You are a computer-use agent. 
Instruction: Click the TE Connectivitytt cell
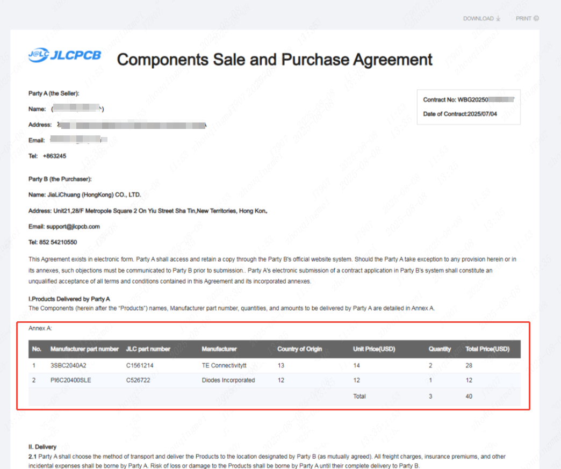pyautogui.click(x=224, y=366)
